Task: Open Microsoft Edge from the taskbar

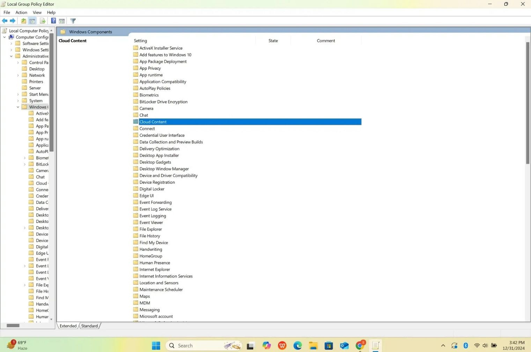Action: click(297, 346)
